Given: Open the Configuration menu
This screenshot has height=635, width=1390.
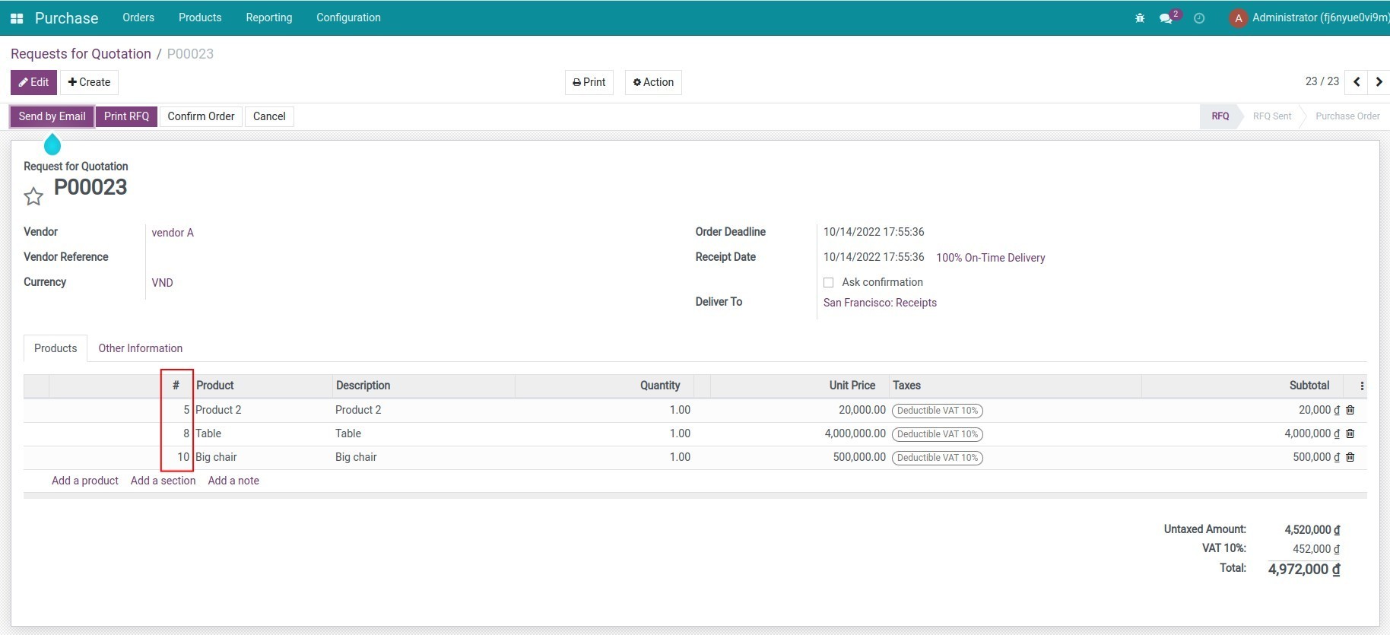Looking at the screenshot, I should coord(348,17).
